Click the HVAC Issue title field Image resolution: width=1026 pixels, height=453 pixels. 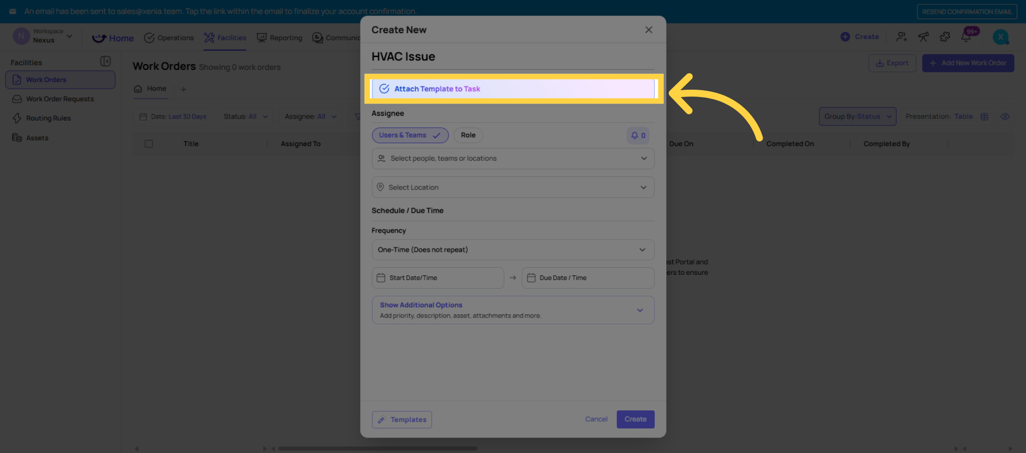coord(513,57)
